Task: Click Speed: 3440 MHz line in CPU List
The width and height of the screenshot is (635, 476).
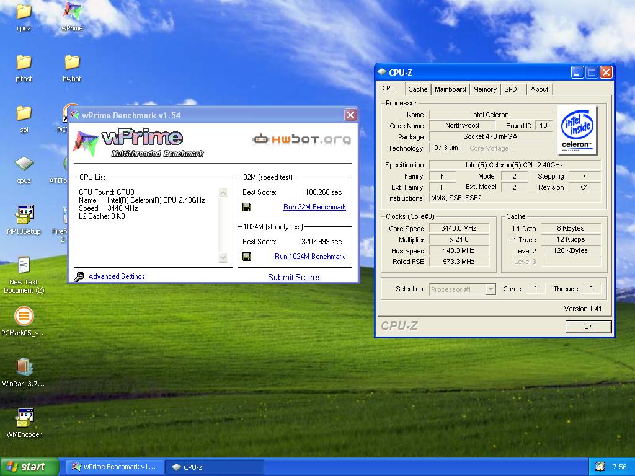Action: coord(109,208)
